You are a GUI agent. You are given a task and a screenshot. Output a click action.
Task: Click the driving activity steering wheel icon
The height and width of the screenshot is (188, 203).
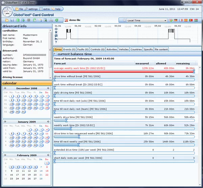[x=56, y=29]
